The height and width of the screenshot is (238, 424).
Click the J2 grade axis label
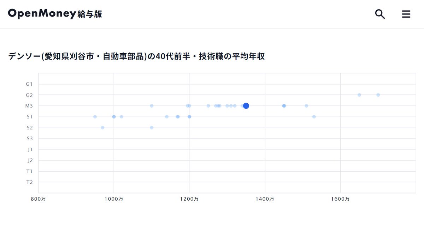click(30, 160)
